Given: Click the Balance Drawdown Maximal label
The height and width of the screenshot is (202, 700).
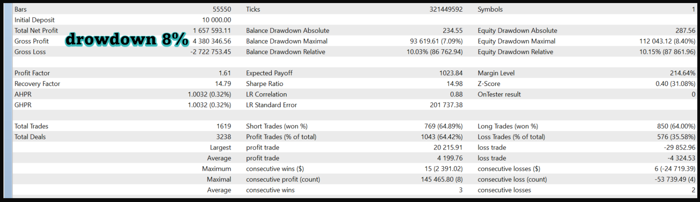Looking at the screenshot, I should tap(287, 41).
